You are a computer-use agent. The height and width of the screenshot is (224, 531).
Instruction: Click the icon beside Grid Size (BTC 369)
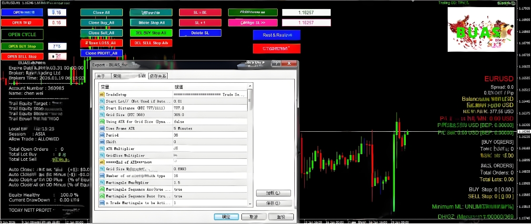pyautogui.click(x=101, y=115)
